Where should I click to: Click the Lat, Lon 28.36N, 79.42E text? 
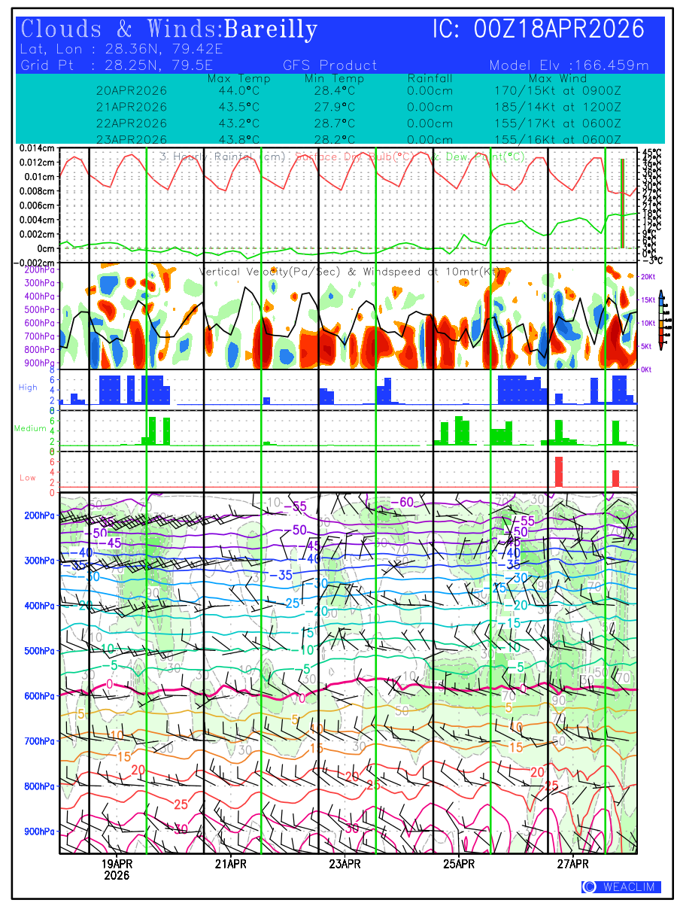point(122,50)
